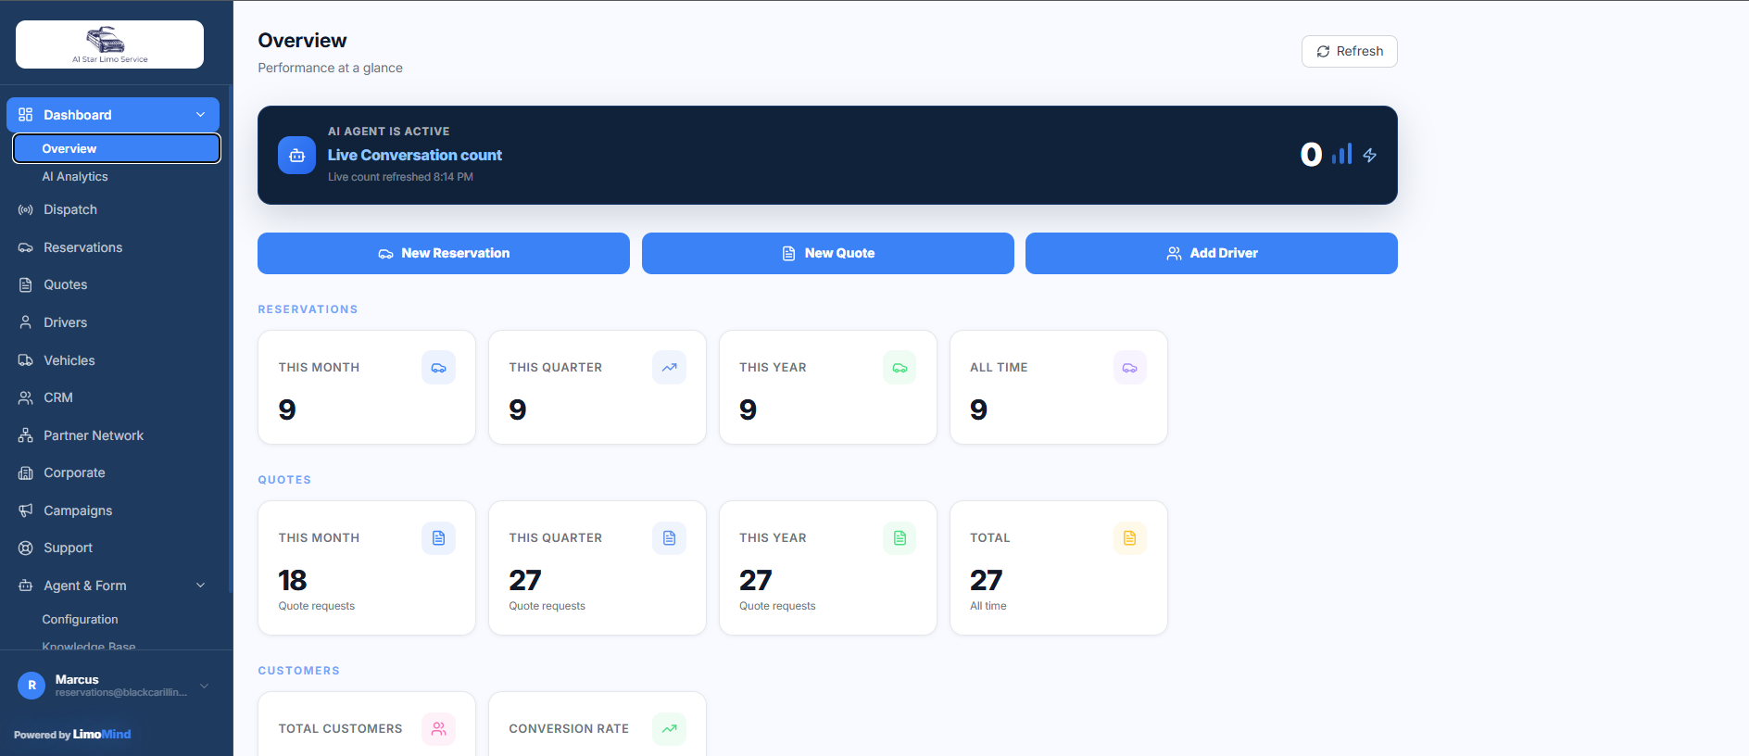Click the Reservations car icon in sidebar
This screenshot has width=1749, height=756.
(25, 247)
